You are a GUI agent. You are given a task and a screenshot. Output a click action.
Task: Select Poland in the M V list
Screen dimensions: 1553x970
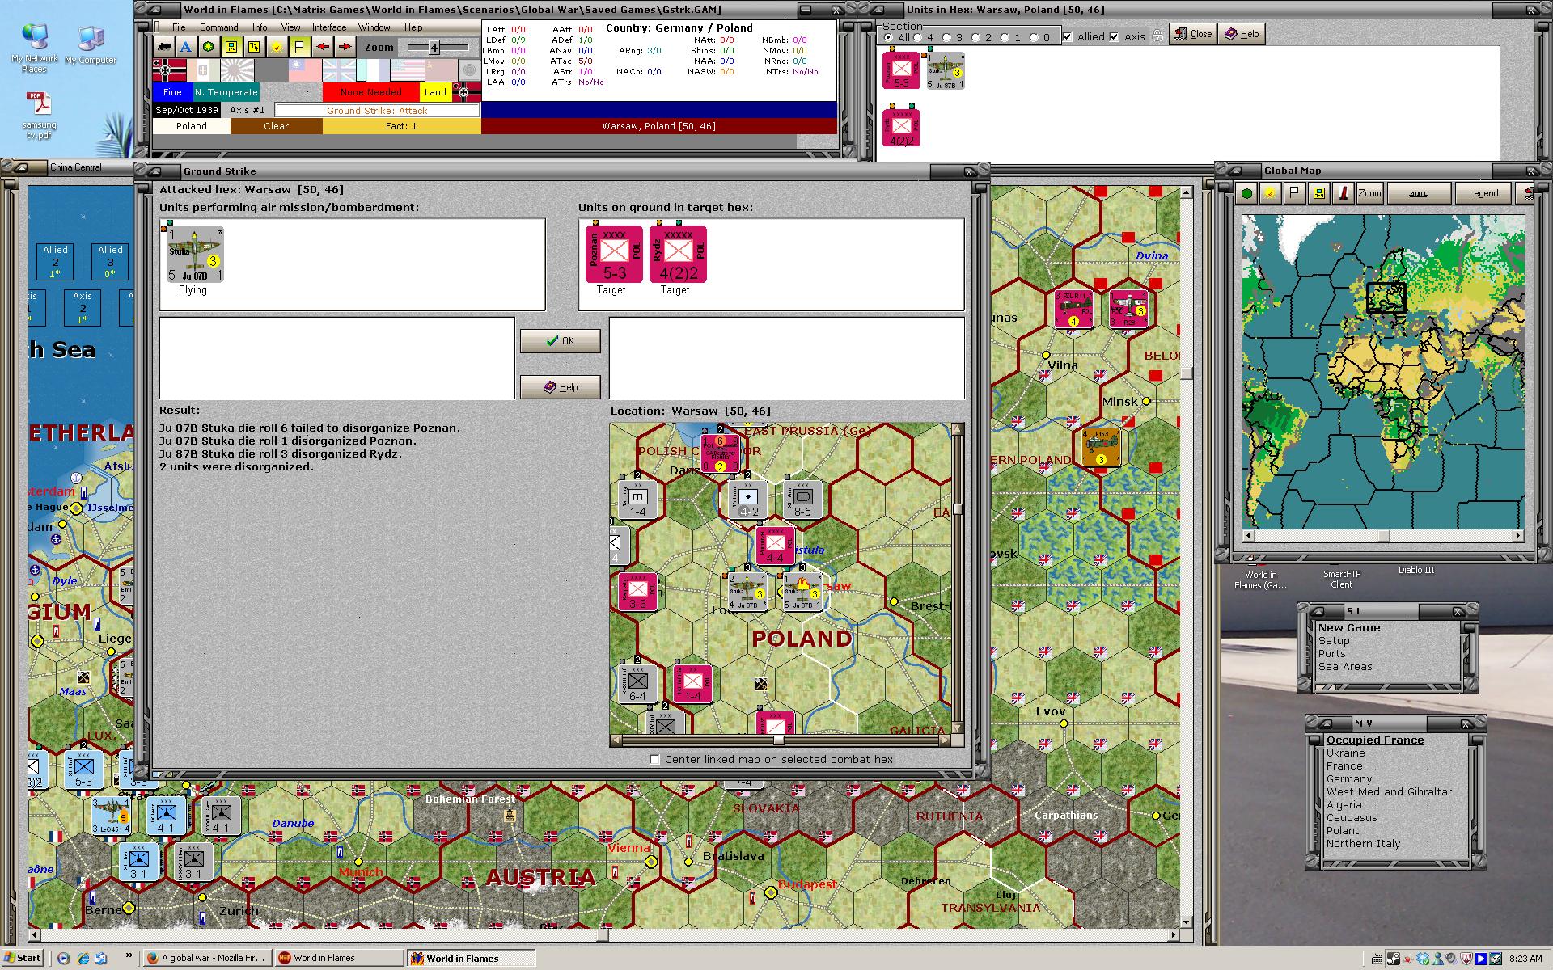(1344, 830)
